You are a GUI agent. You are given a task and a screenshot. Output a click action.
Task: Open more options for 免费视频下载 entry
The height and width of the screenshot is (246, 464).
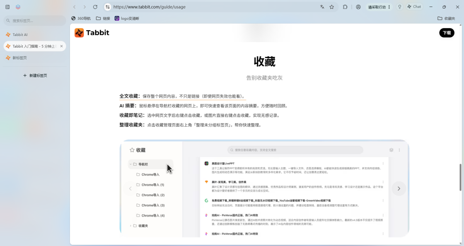(383, 201)
